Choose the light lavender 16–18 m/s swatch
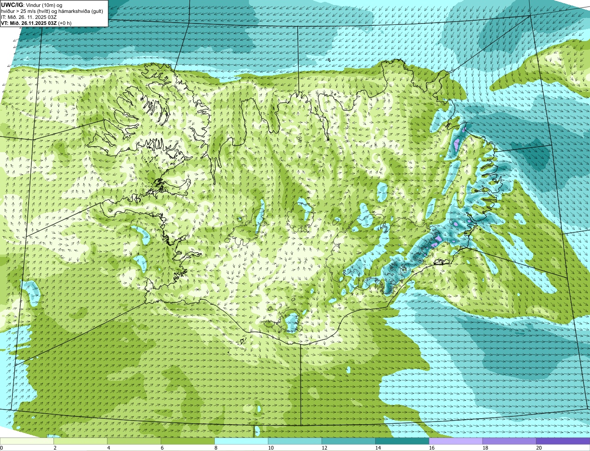 456,441
